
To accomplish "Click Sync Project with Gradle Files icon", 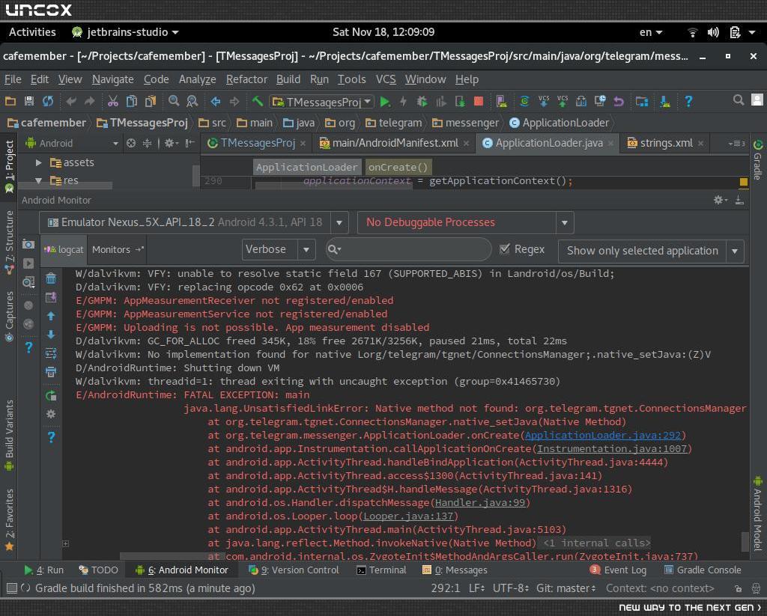I will click(524, 101).
